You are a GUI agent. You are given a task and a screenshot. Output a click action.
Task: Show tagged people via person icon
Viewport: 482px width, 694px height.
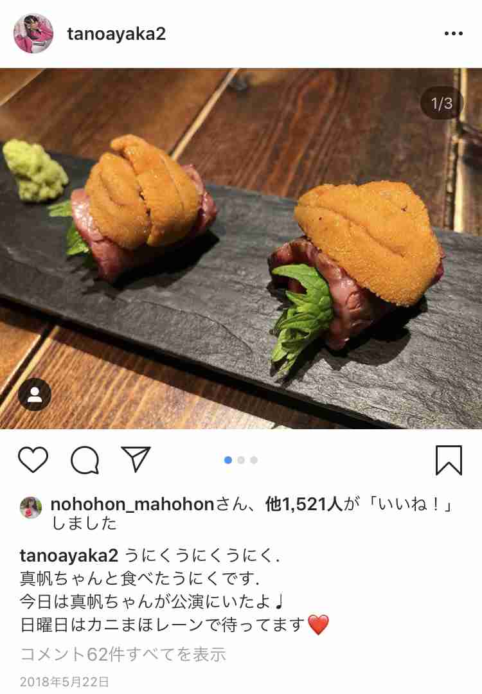(35, 395)
